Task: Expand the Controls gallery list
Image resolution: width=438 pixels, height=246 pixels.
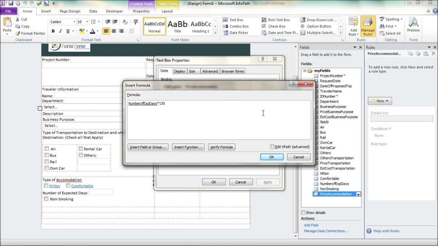Action: click(x=340, y=33)
